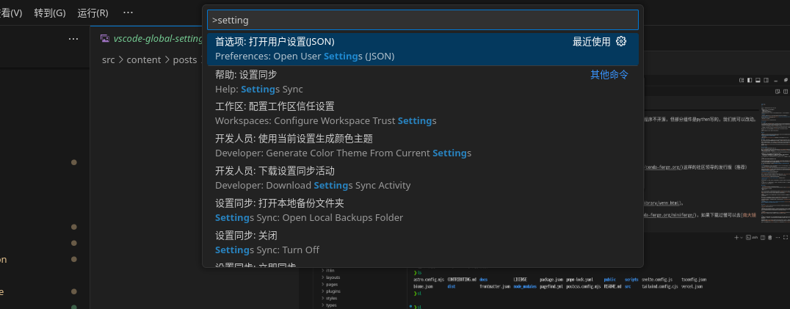Viewport: 790px width, 309px height.
Task: Click layouts folder in the previewed screenshot
Action: tap(333, 277)
